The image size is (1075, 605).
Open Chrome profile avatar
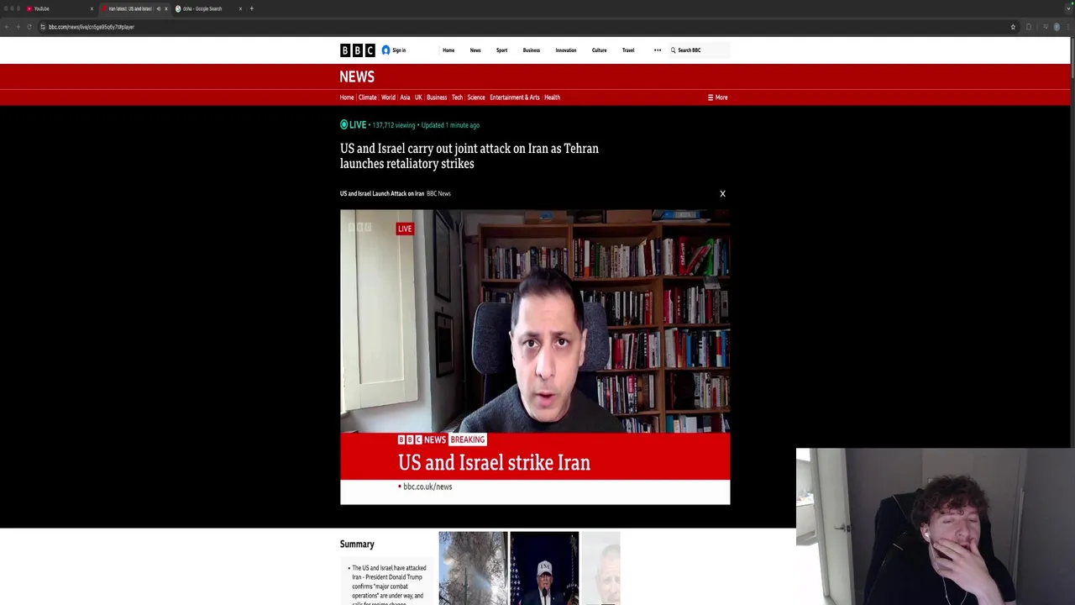point(1057,27)
